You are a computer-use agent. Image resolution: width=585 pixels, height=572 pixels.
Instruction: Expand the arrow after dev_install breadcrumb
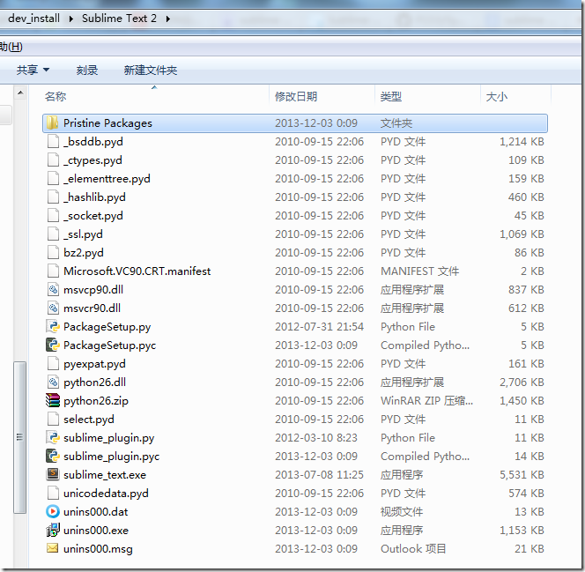click(70, 19)
